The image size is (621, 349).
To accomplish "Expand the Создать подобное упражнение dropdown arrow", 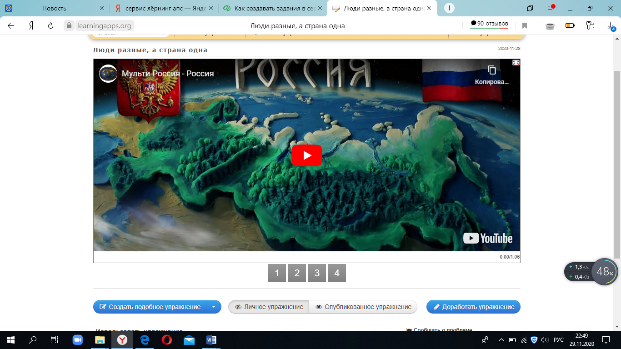I will point(214,307).
